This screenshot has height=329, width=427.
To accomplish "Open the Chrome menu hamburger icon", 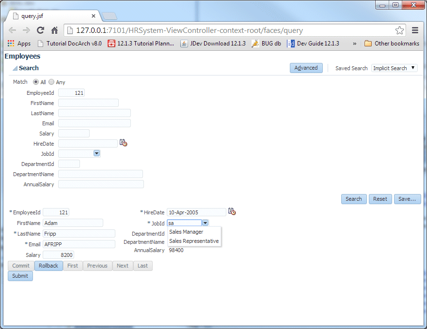I will 415,30.
